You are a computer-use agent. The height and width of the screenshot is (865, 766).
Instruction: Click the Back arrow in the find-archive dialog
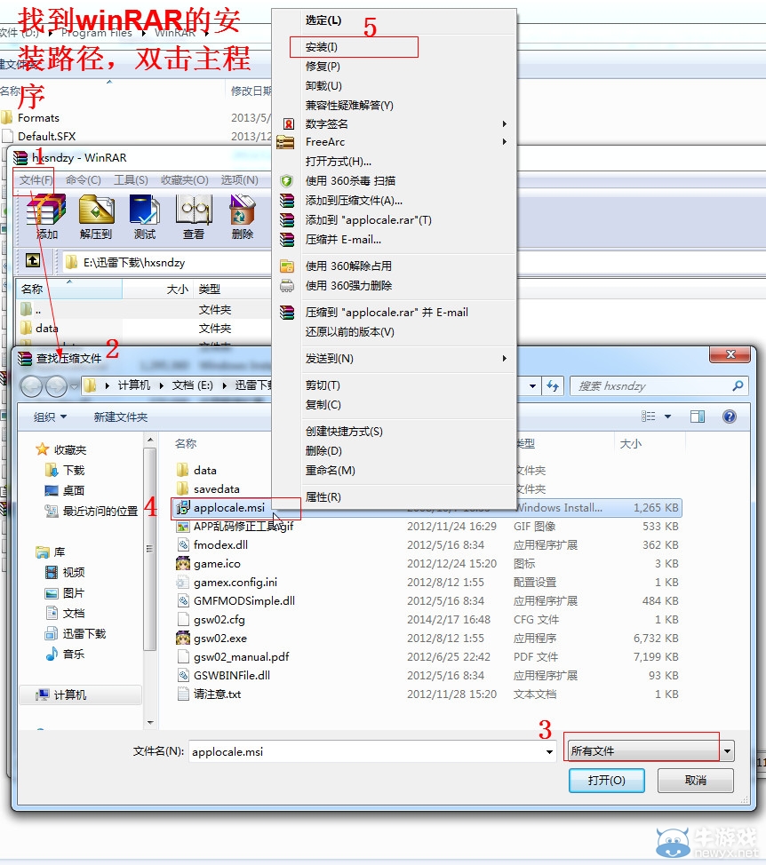pyautogui.click(x=31, y=386)
